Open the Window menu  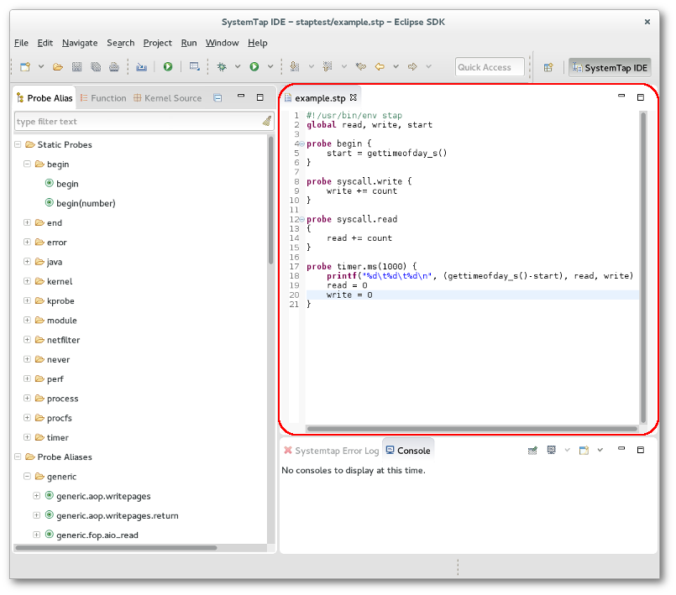222,43
